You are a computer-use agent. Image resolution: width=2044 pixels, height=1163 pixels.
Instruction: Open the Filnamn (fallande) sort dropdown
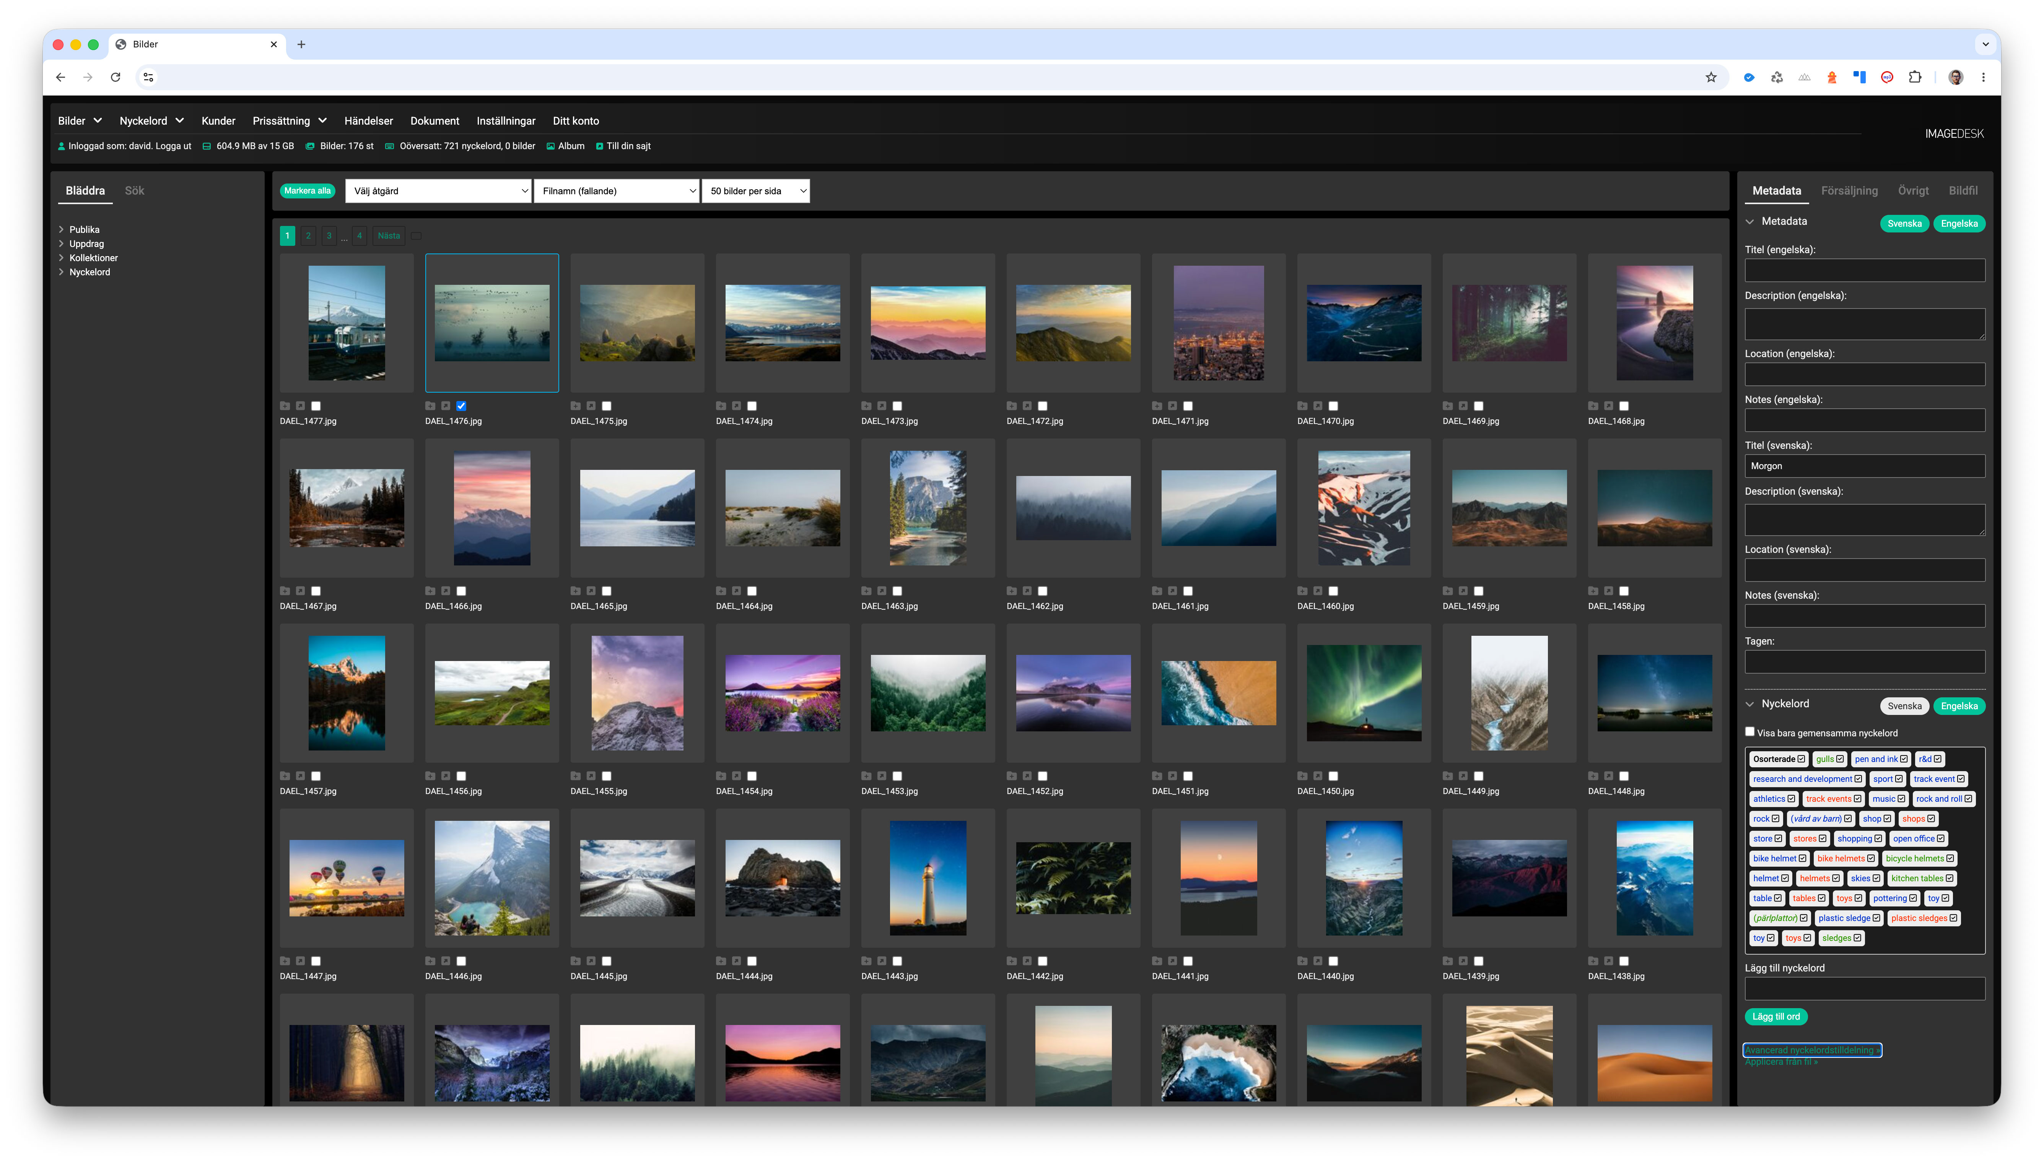(617, 191)
